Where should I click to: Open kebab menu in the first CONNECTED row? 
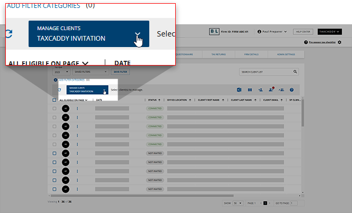77,108
